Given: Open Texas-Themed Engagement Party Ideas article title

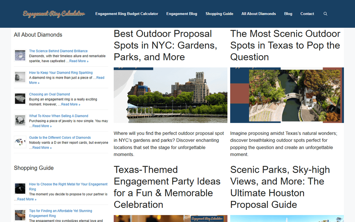Looking at the screenshot, I should point(167,187).
